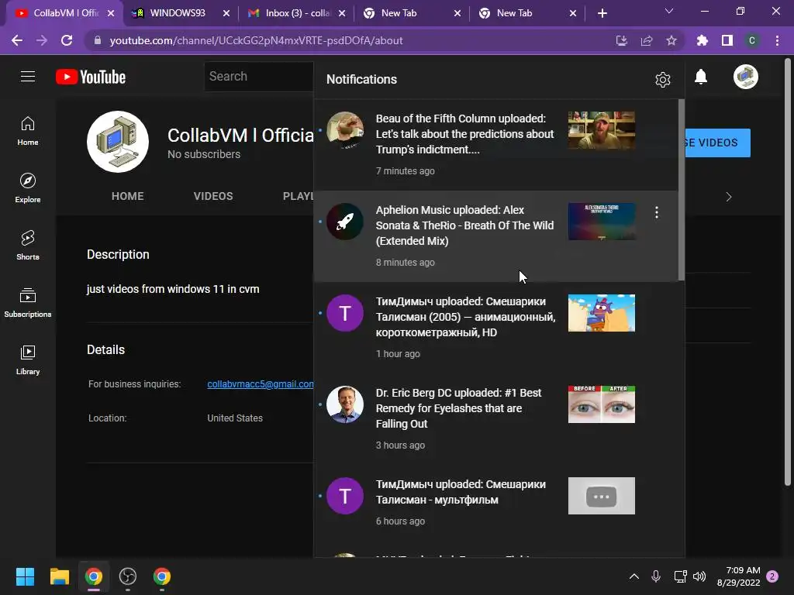Image resolution: width=794 pixels, height=595 pixels.
Task: Open Смешарики Талисман - мультфильм notification
Action: (496, 503)
